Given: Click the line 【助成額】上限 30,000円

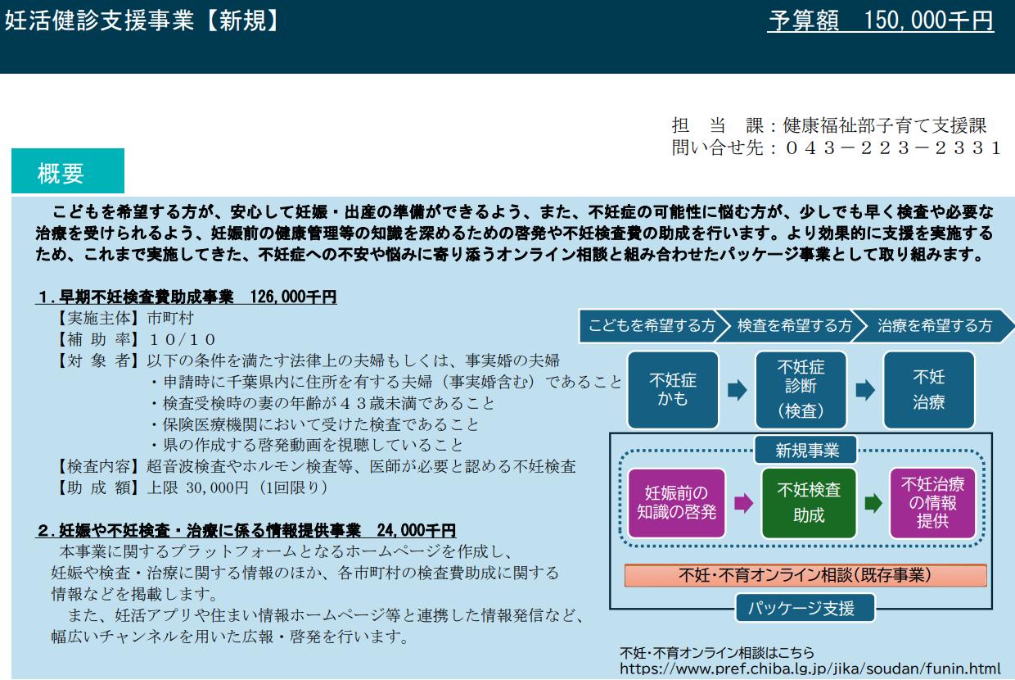Looking at the screenshot, I should point(192,488).
